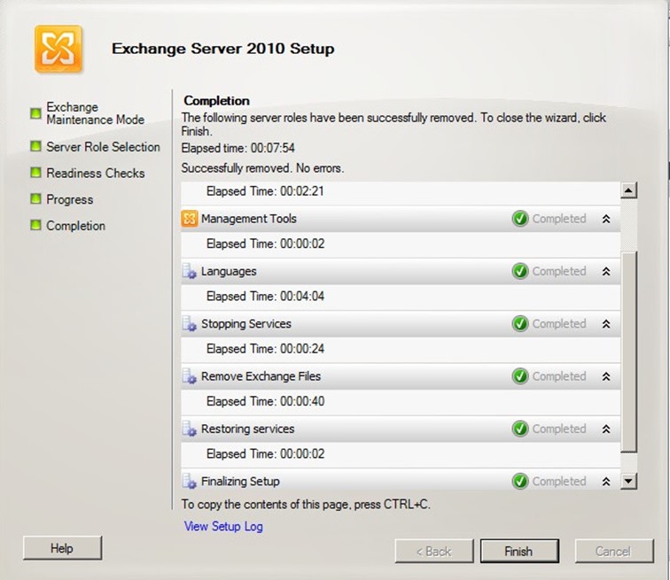Viewport: 670px width, 580px height.
Task: Select the Progress step in sidebar
Action: 69,200
